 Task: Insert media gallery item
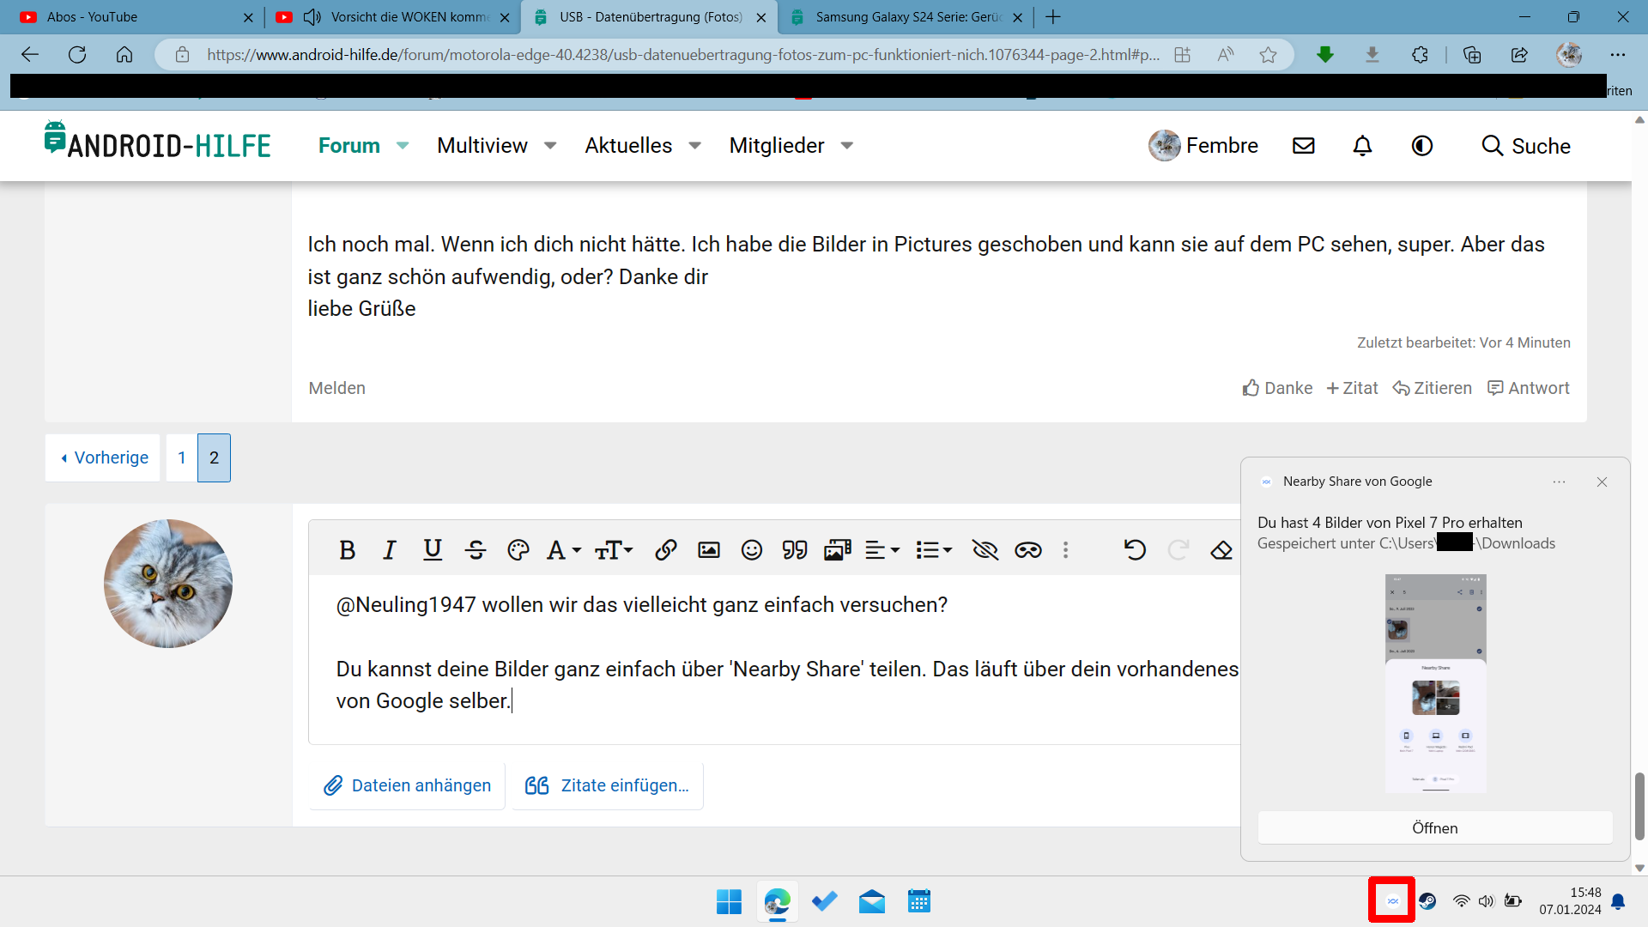click(838, 550)
